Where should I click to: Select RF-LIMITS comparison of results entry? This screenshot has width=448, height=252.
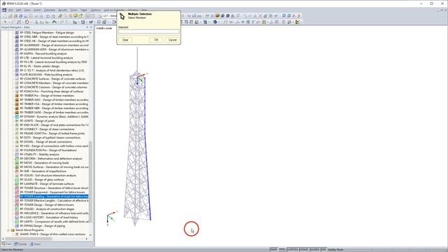[x=54, y=222]
